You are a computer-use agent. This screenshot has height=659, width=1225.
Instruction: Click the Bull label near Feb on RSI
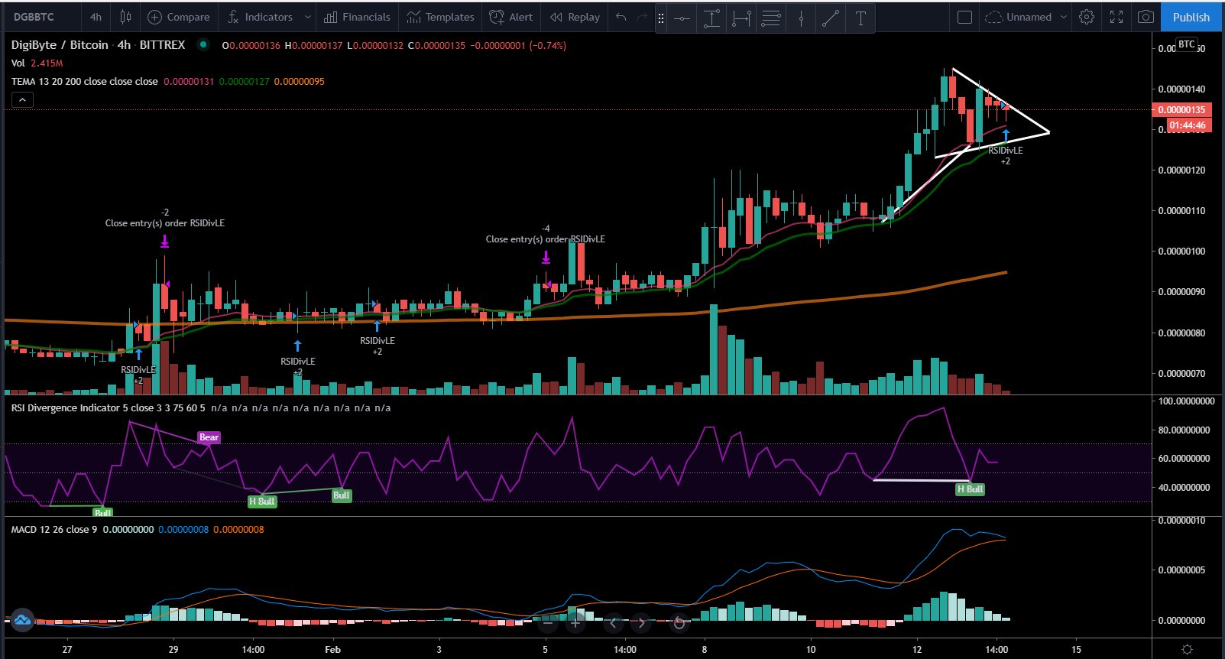(x=341, y=495)
